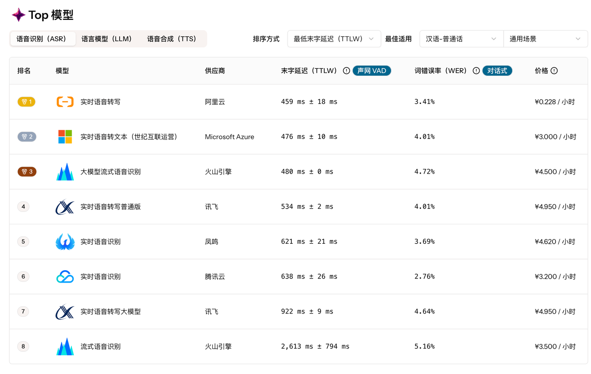591x374 pixels.
Task: Click the 讯飞 logo beside 实时语音转写普通版
Action: click(x=65, y=206)
